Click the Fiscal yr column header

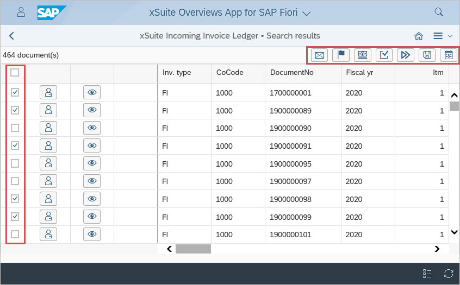coord(368,73)
